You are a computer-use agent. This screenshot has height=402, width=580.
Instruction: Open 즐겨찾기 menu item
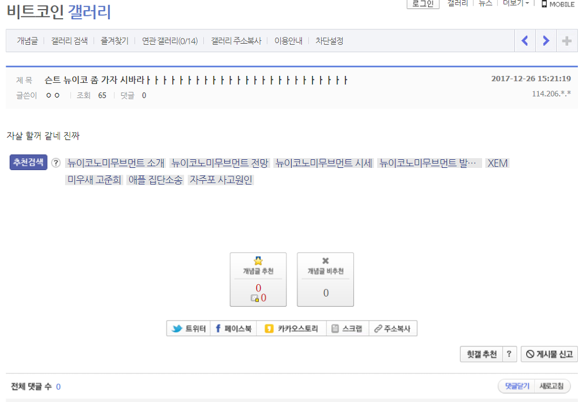pos(114,41)
